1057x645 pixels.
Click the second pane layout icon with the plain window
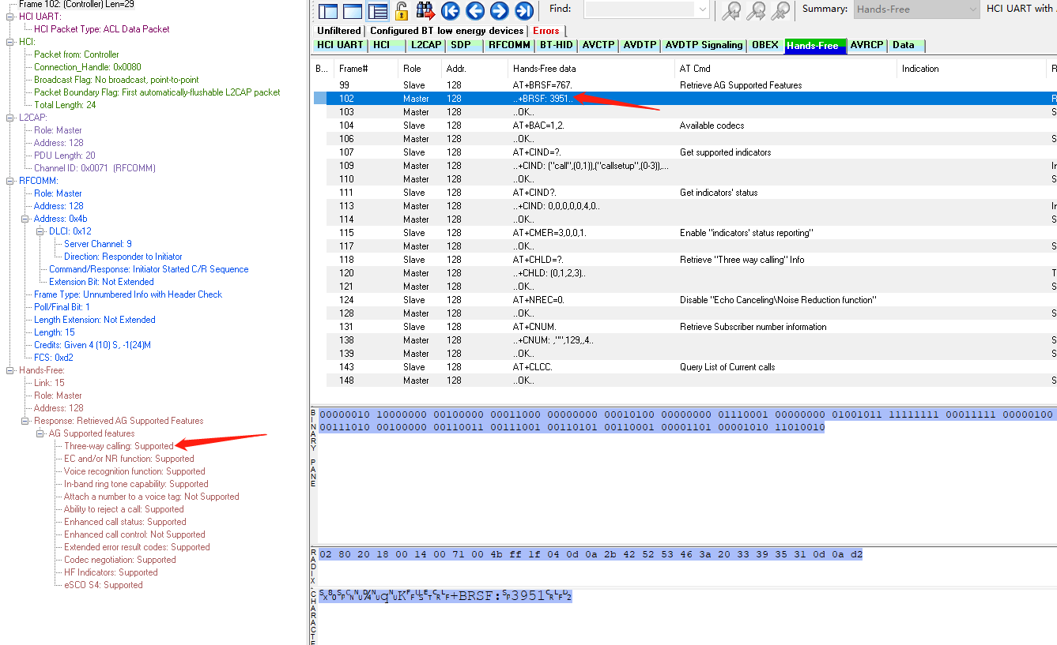(x=353, y=11)
